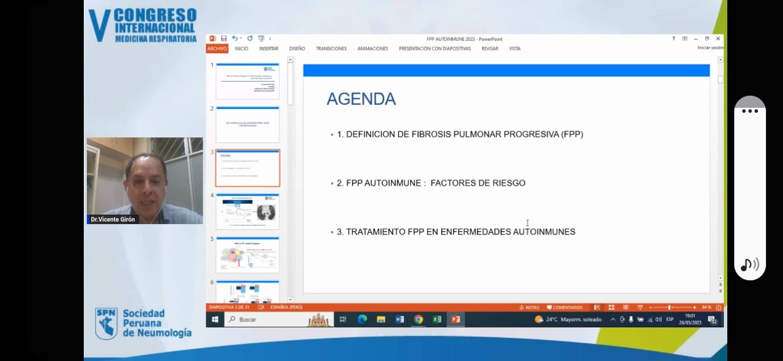Viewport: 783px width, 361px height.
Task: Click the Undo arrow icon
Action: click(x=234, y=39)
